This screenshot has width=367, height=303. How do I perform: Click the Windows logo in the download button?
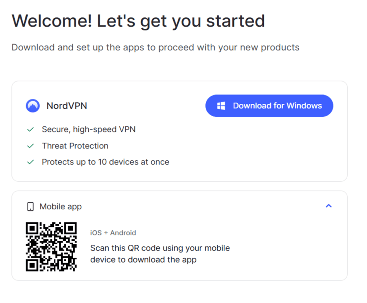click(x=221, y=106)
